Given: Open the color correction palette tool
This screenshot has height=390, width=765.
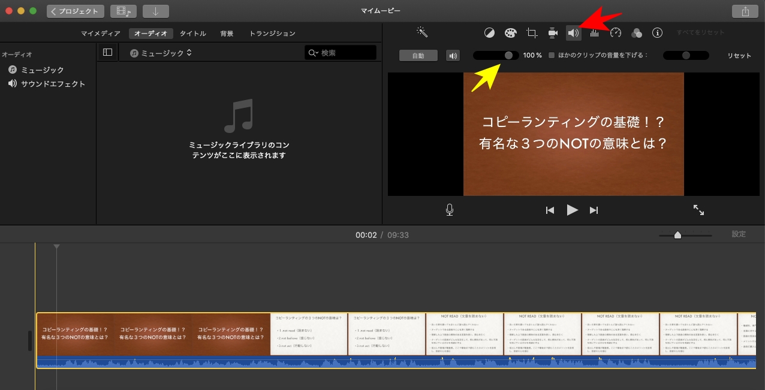Looking at the screenshot, I should point(510,33).
